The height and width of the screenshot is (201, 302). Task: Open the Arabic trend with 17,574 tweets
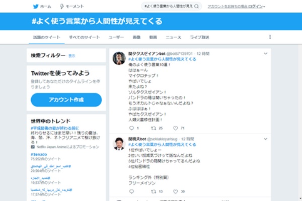[51, 190]
